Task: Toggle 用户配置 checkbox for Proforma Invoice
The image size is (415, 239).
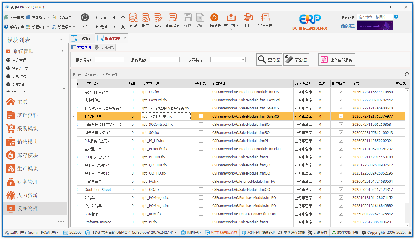Action: pyautogui.click(x=341, y=222)
